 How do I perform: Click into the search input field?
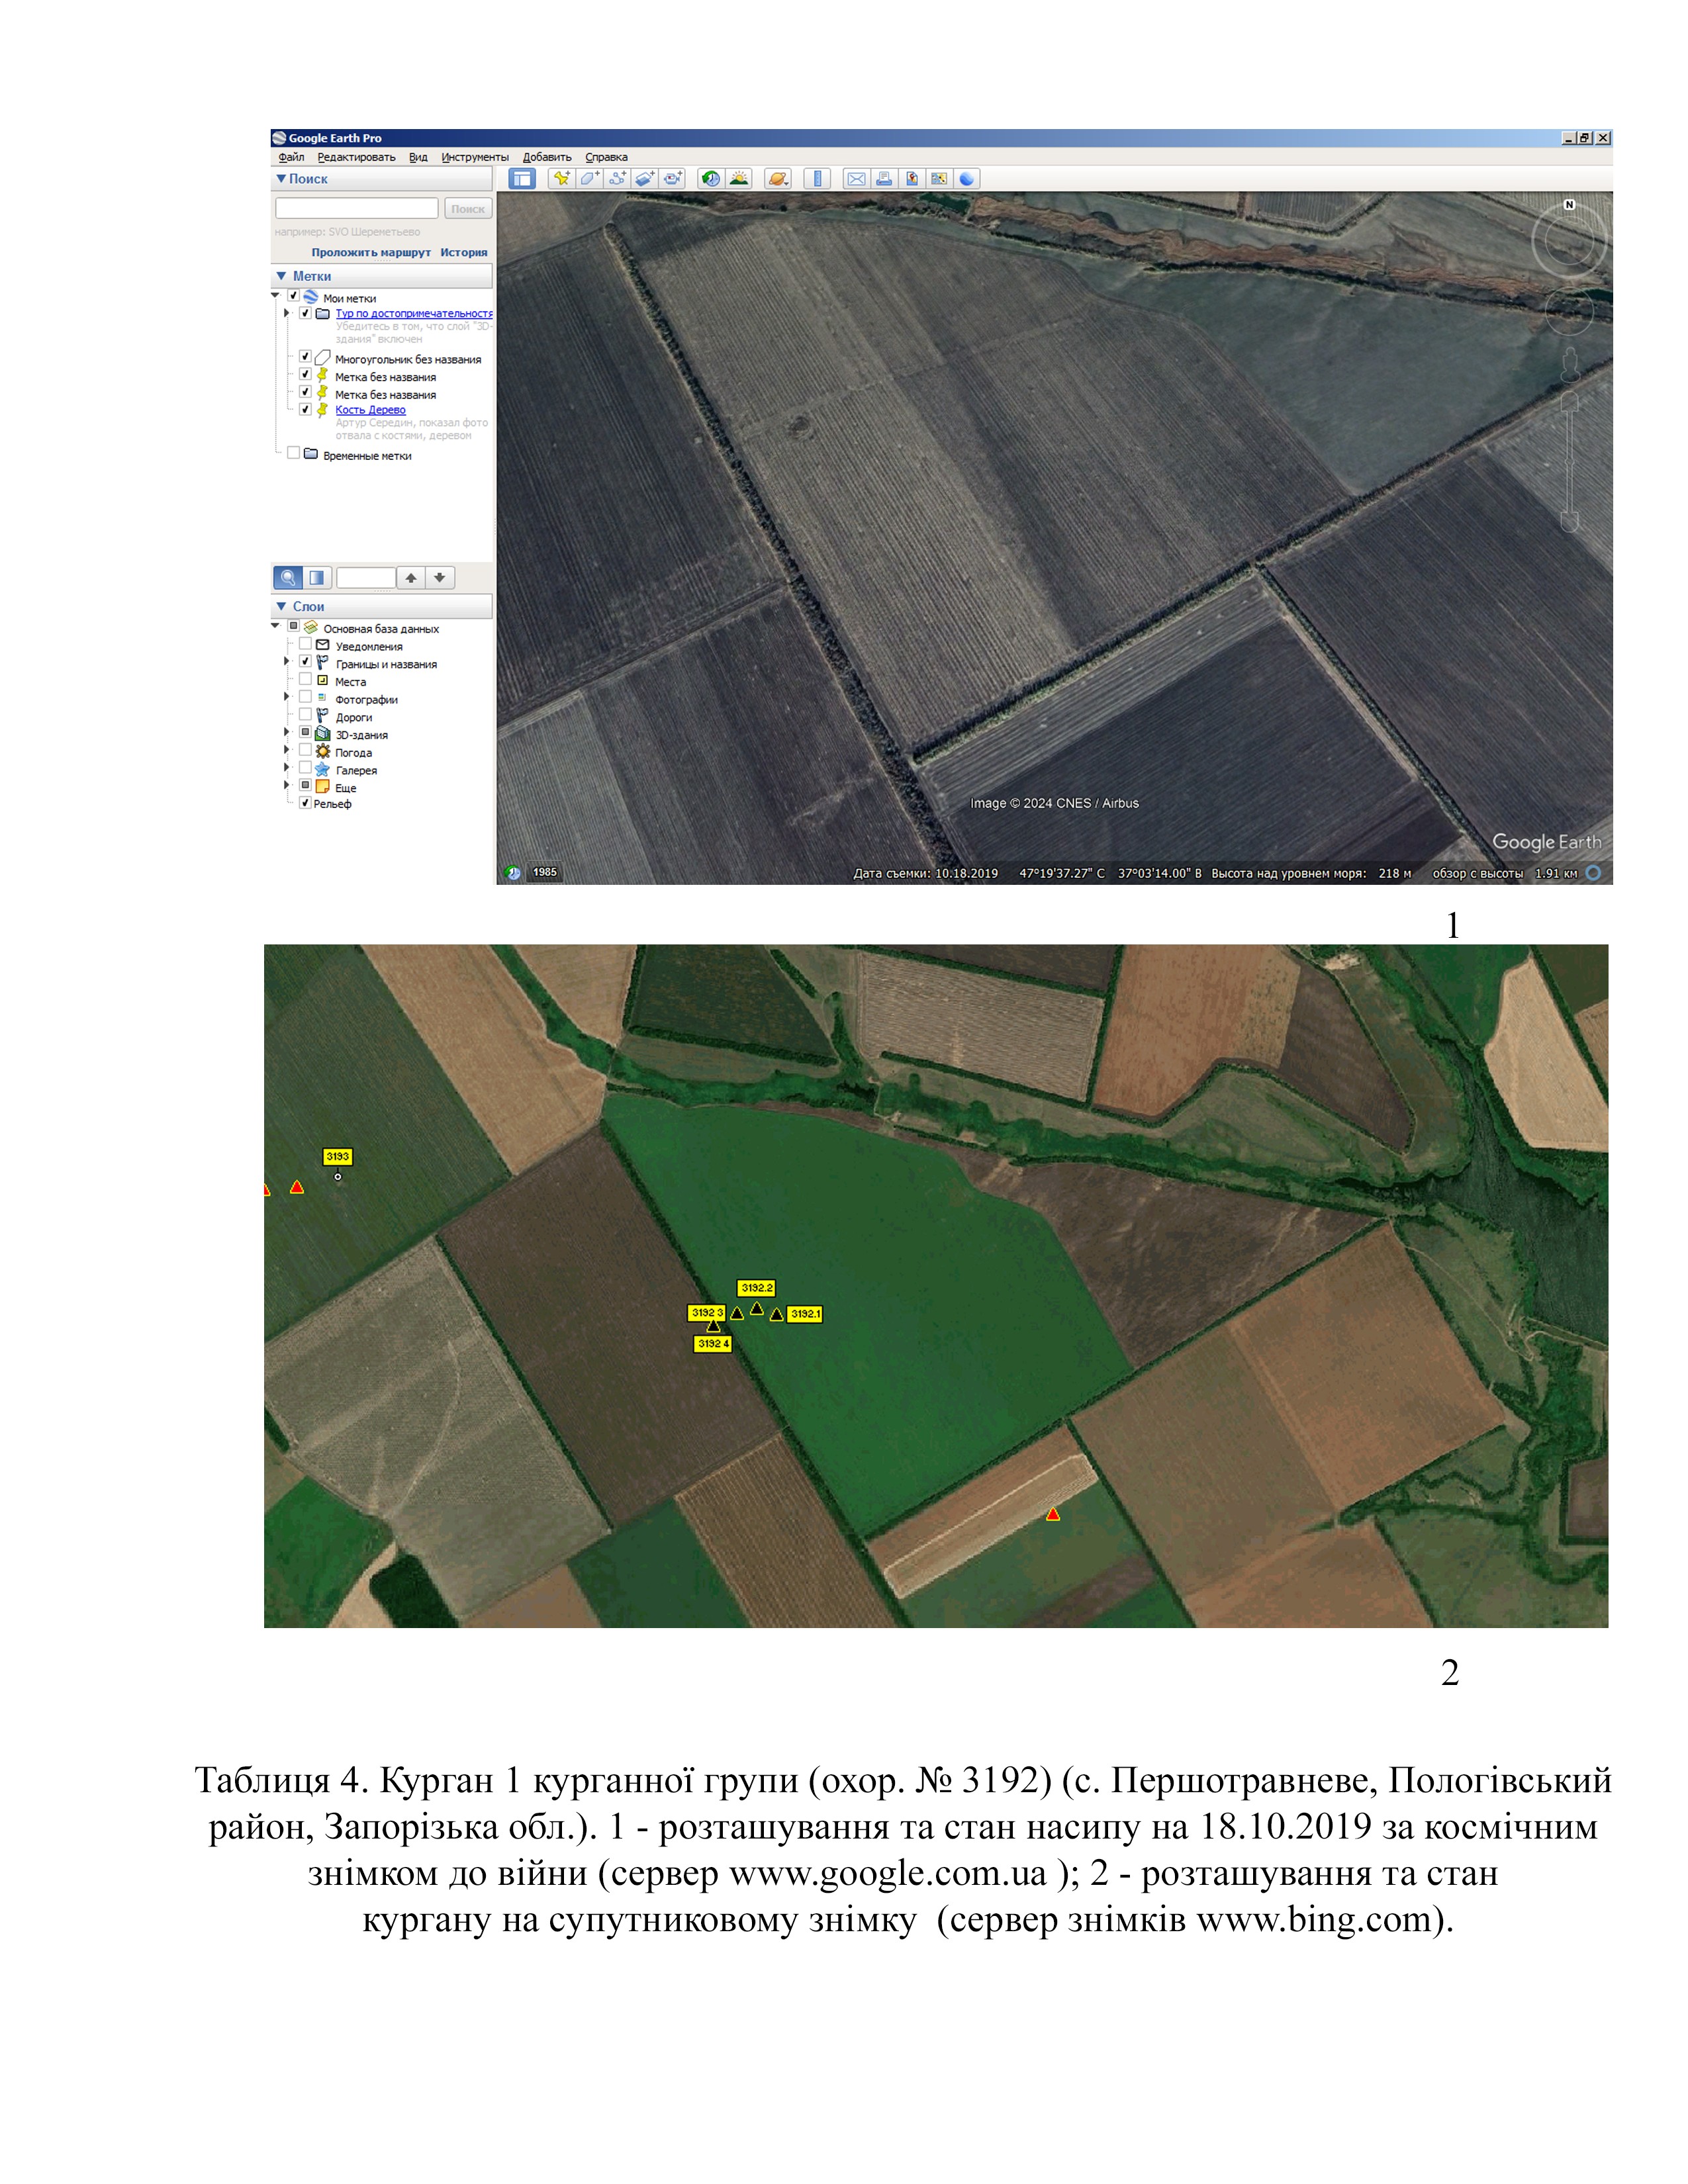pyautogui.click(x=356, y=208)
